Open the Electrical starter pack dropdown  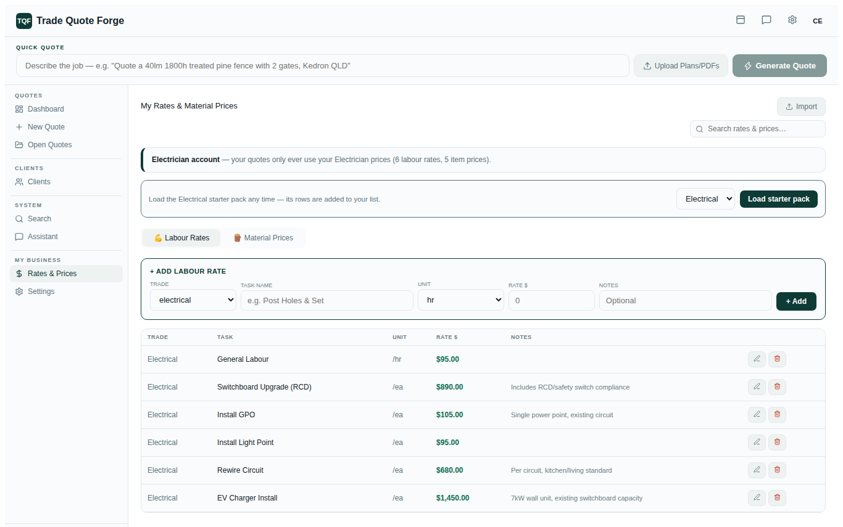pyautogui.click(x=705, y=199)
